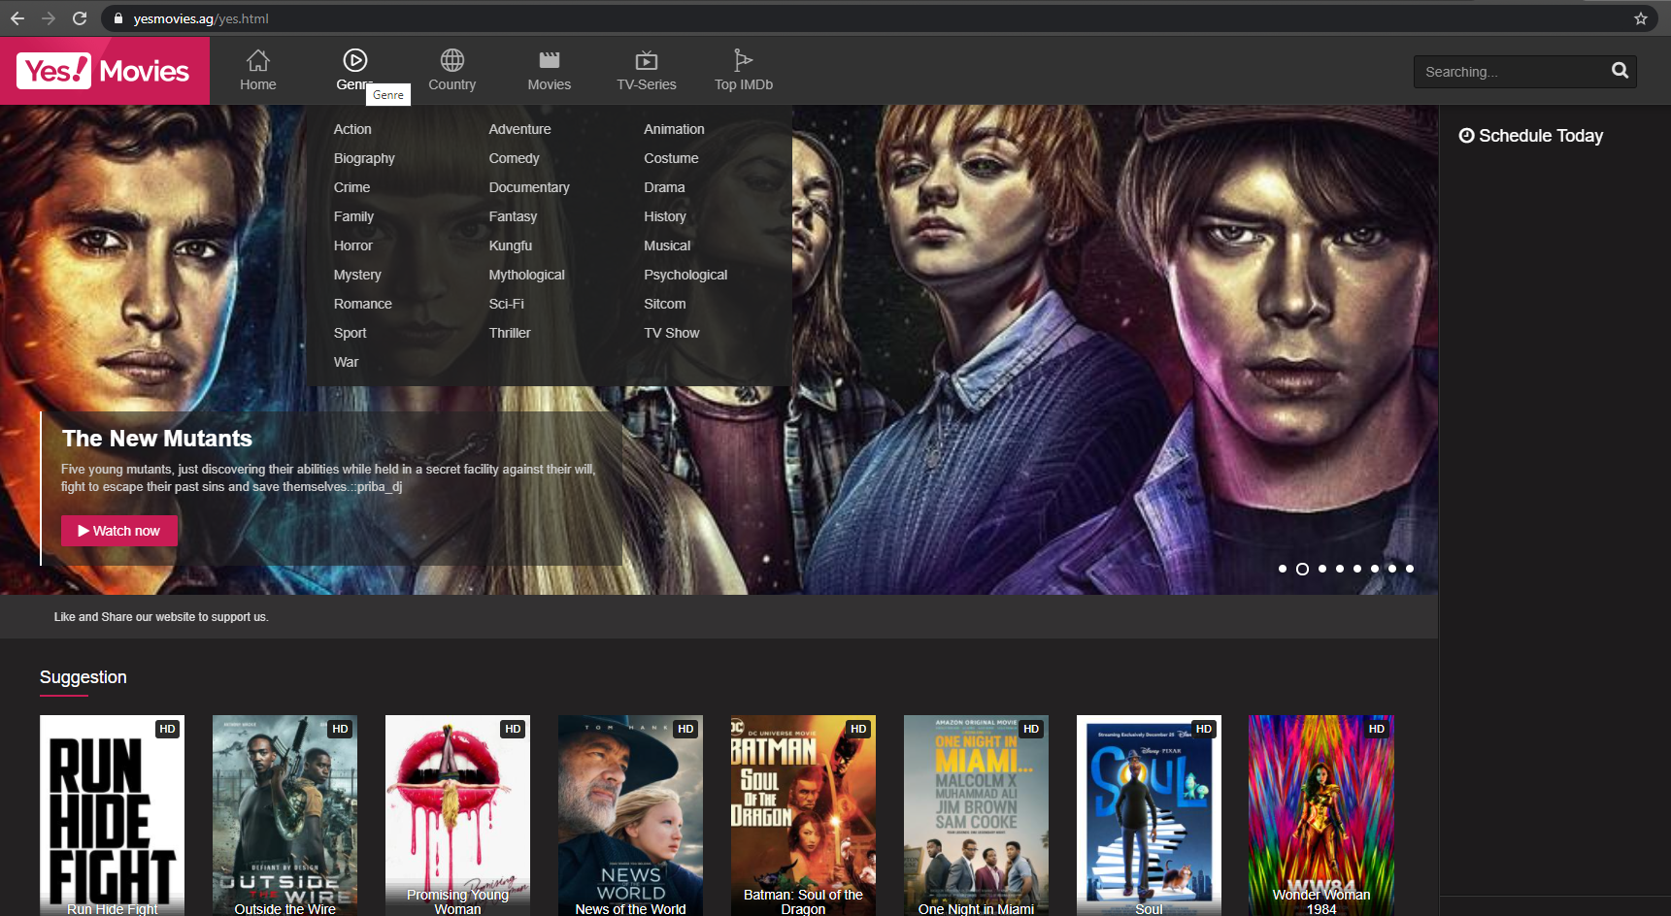This screenshot has width=1671, height=916.
Task: Choose the Crime genre
Action: [x=351, y=187]
